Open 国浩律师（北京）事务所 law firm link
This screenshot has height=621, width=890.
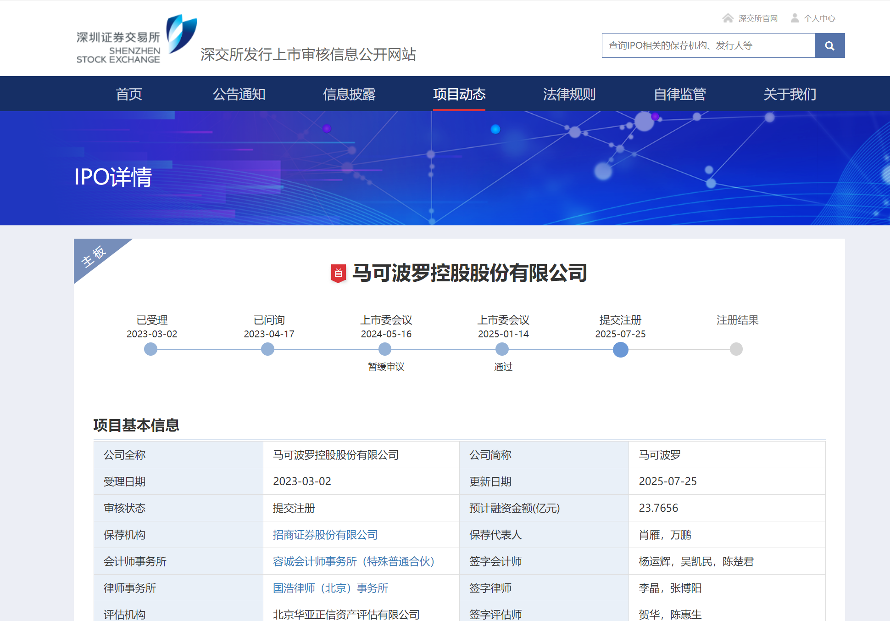[329, 588]
